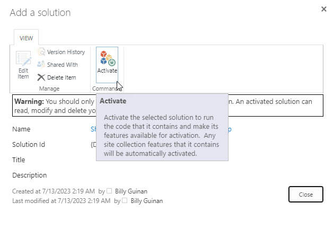Select the VIEW ribbon tab
Viewport: 334px width, 238px height.
pos(26,38)
